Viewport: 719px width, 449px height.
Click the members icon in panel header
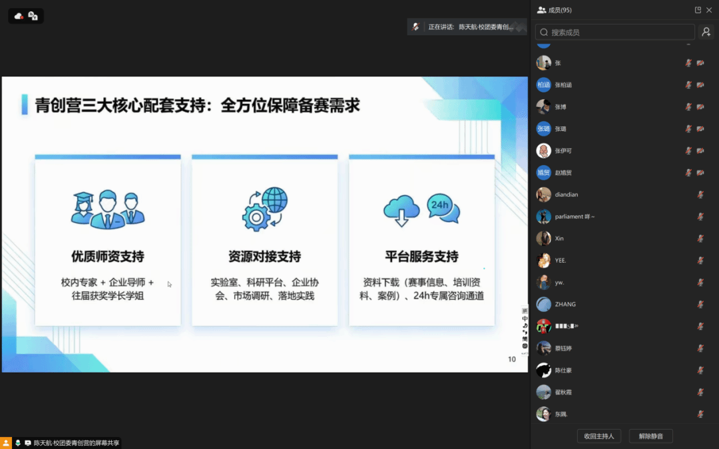coord(541,10)
